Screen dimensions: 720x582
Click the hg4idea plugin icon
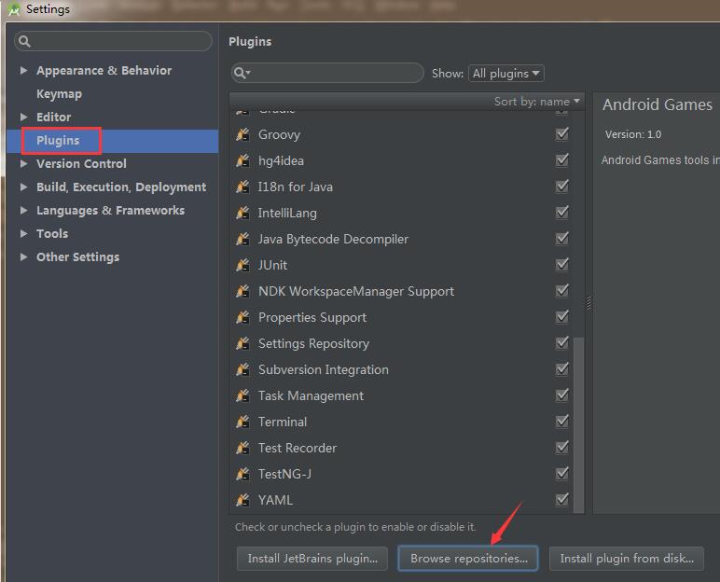[x=242, y=160]
